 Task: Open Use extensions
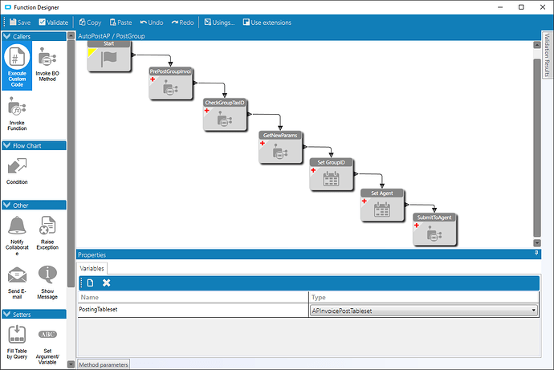267,22
